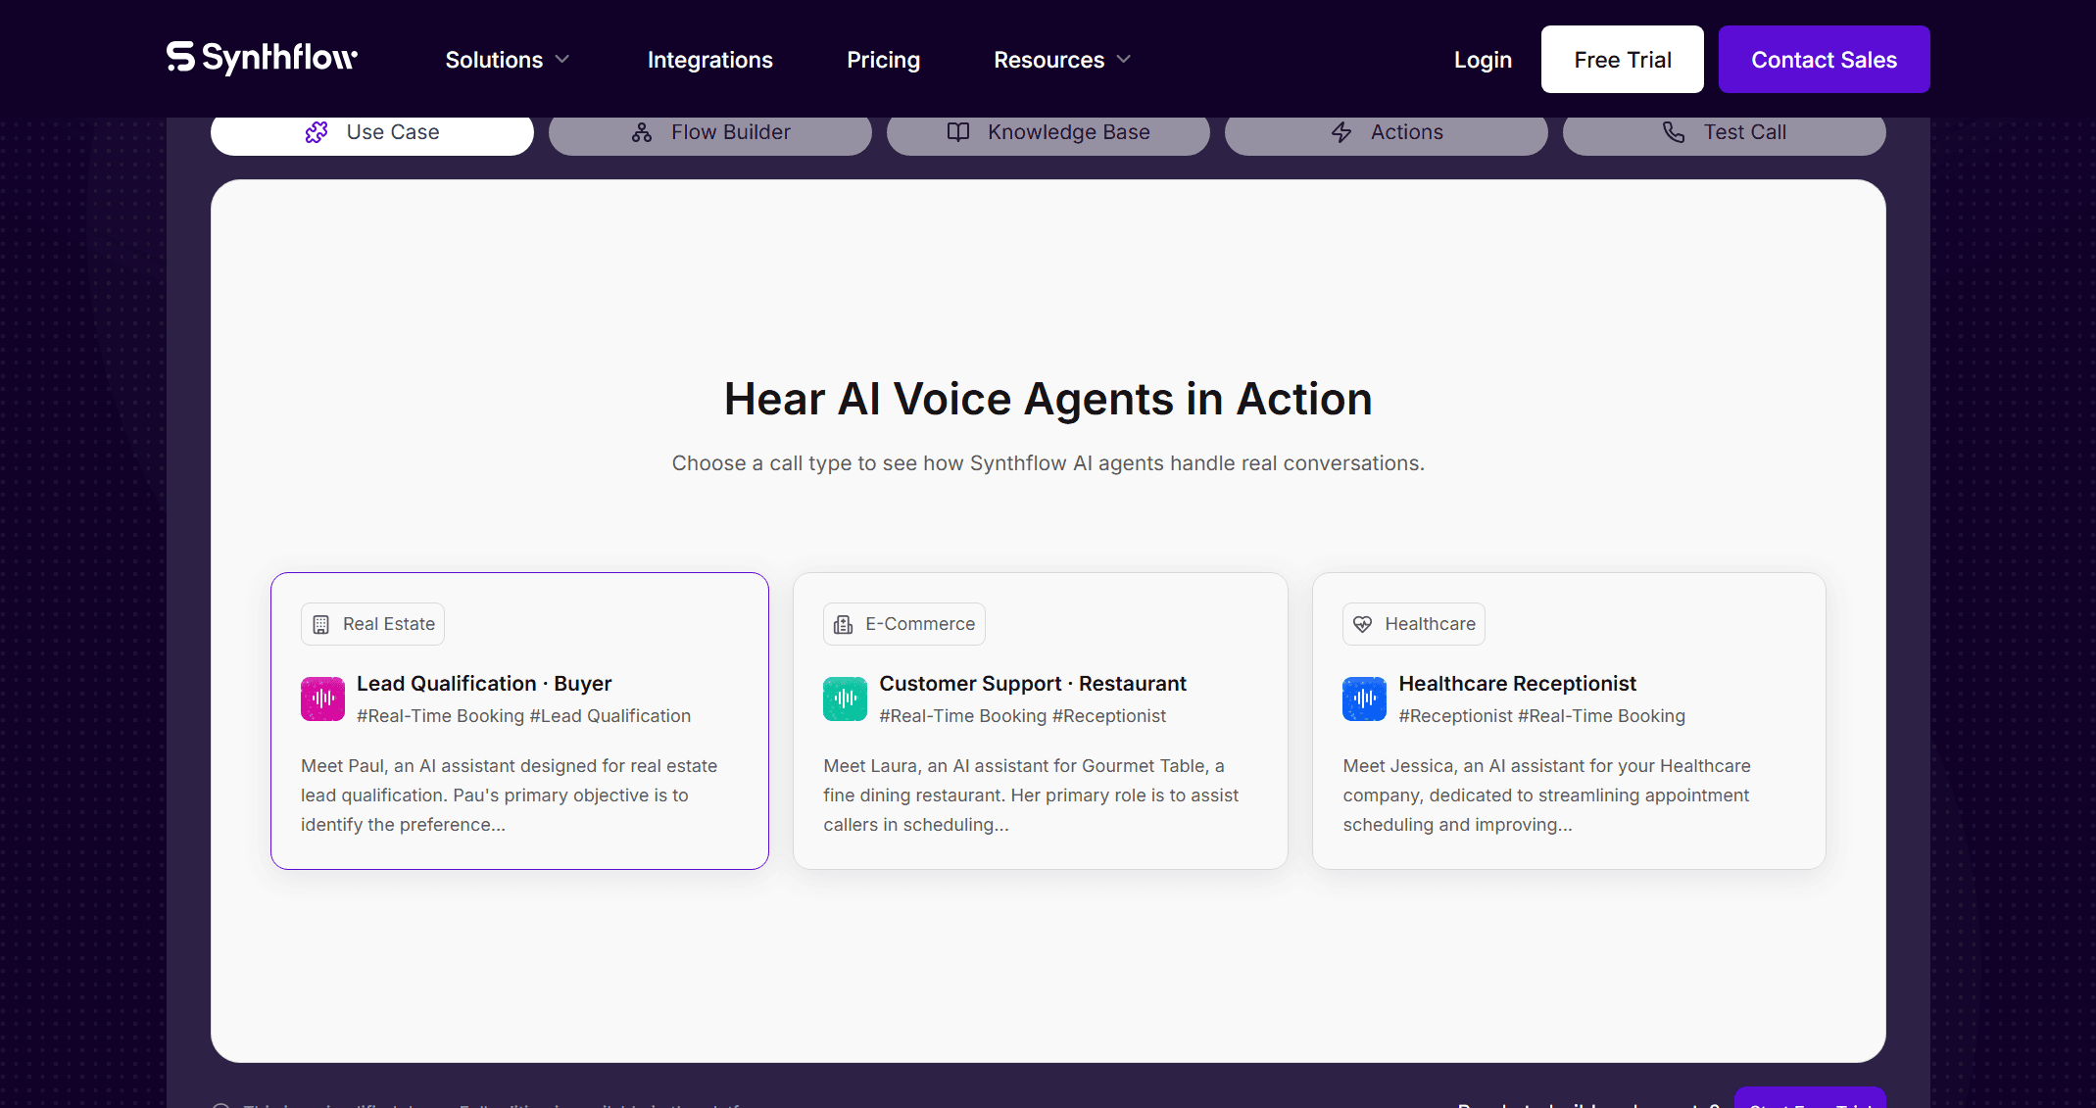Screen dimensions: 2096x1108
Task: Click the Synthflow logo
Action: (262, 59)
